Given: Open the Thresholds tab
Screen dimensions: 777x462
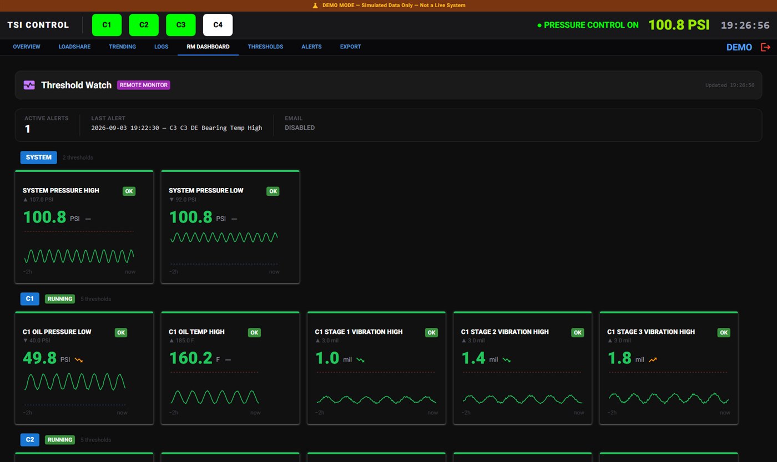Looking at the screenshot, I should click(x=265, y=47).
